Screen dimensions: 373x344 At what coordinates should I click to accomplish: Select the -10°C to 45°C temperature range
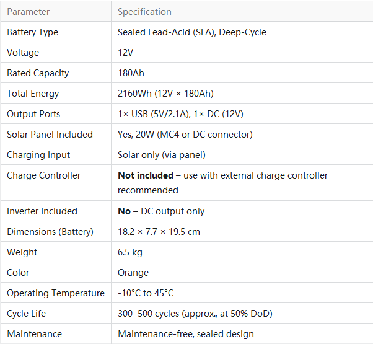tap(146, 293)
